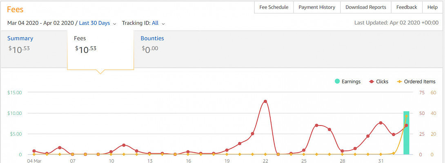The image size is (445, 163).
Task: Click the chevron next to Tracking ID All
Action: pyautogui.click(x=163, y=24)
